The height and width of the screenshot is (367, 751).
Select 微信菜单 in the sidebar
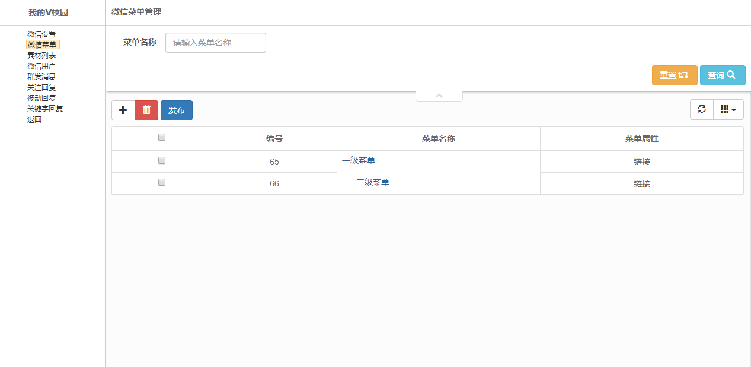coord(43,44)
